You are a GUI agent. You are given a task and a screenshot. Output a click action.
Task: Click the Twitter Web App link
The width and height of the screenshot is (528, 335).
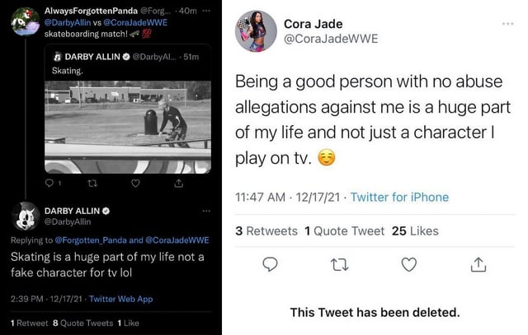[122, 298]
